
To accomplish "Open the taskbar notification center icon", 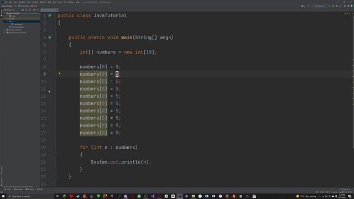I will [x=350, y=196].
